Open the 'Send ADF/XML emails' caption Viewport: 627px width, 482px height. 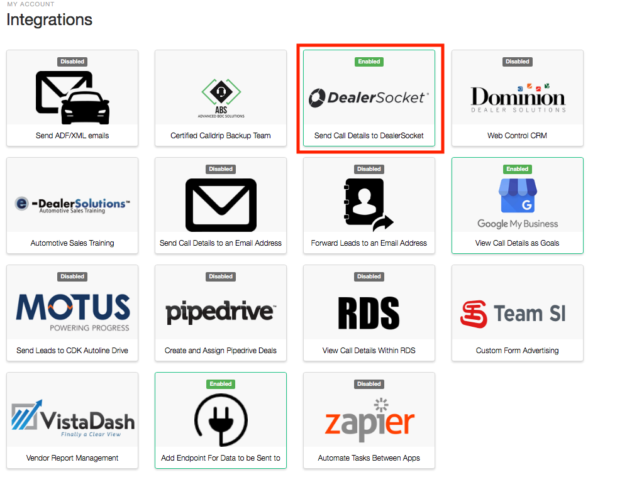click(x=72, y=136)
